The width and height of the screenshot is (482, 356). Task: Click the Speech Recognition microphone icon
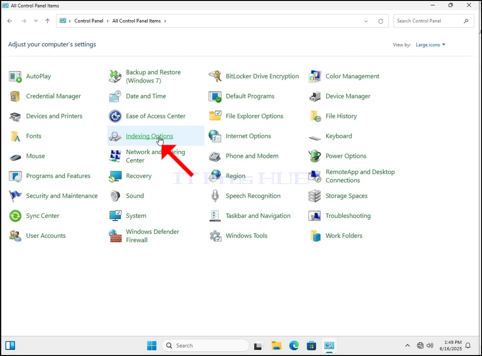pos(215,196)
